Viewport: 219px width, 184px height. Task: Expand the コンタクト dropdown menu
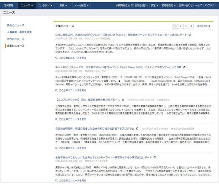pyautogui.click(x=45, y=6)
